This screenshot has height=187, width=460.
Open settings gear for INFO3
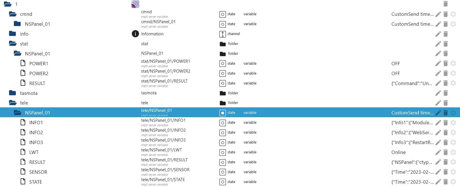(453, 142)
